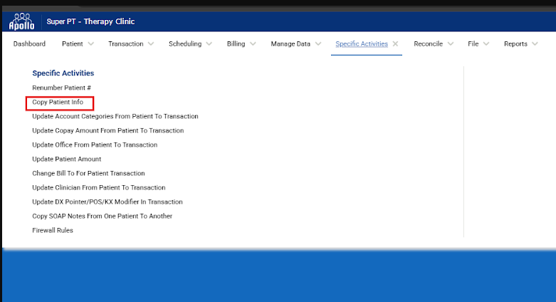The width and height of the screenshot is (556, 302).
Task: Choose Update Patient Amount
Action: click(67, 159)
